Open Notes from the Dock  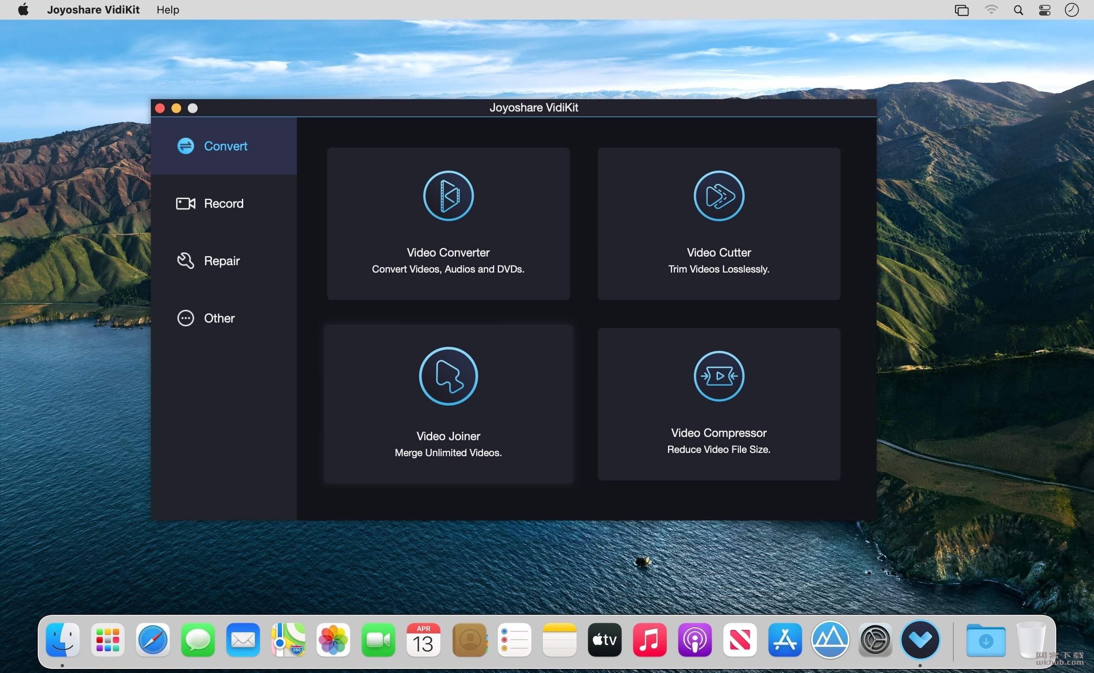(560, 640)
